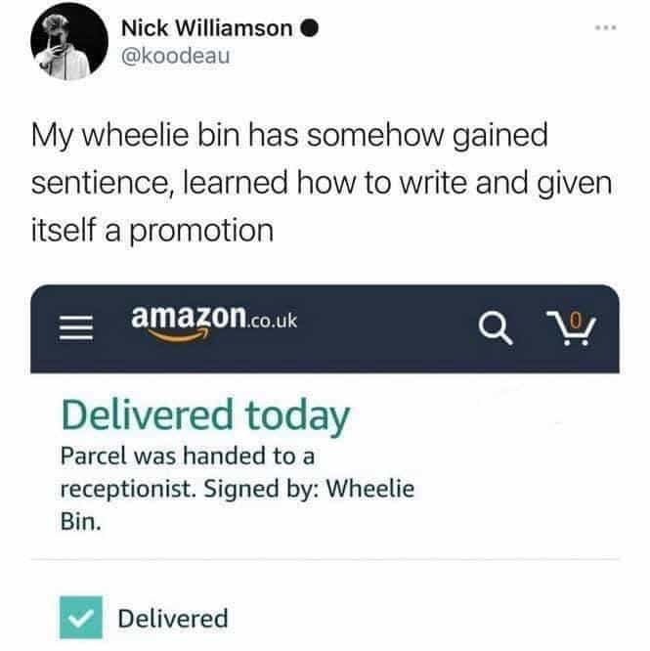
Task: Click the Amazon smile arrow under logo
Action: tap(179, 336)
